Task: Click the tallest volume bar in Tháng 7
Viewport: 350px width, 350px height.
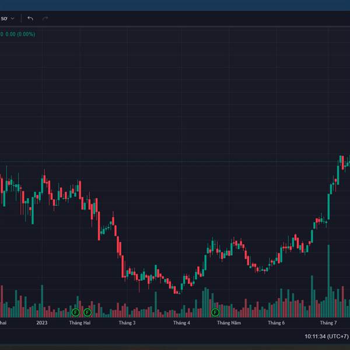Action: coord(329,280)
